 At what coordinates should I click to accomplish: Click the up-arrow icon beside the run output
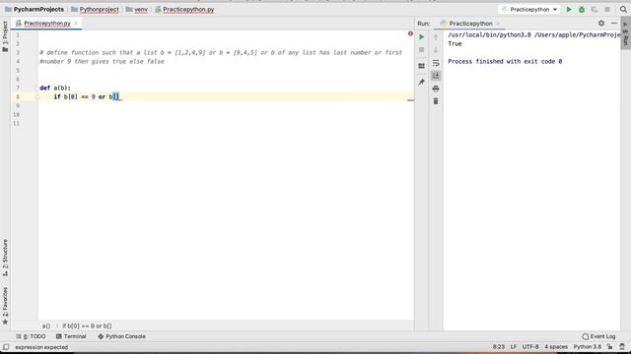click(436, 37)
